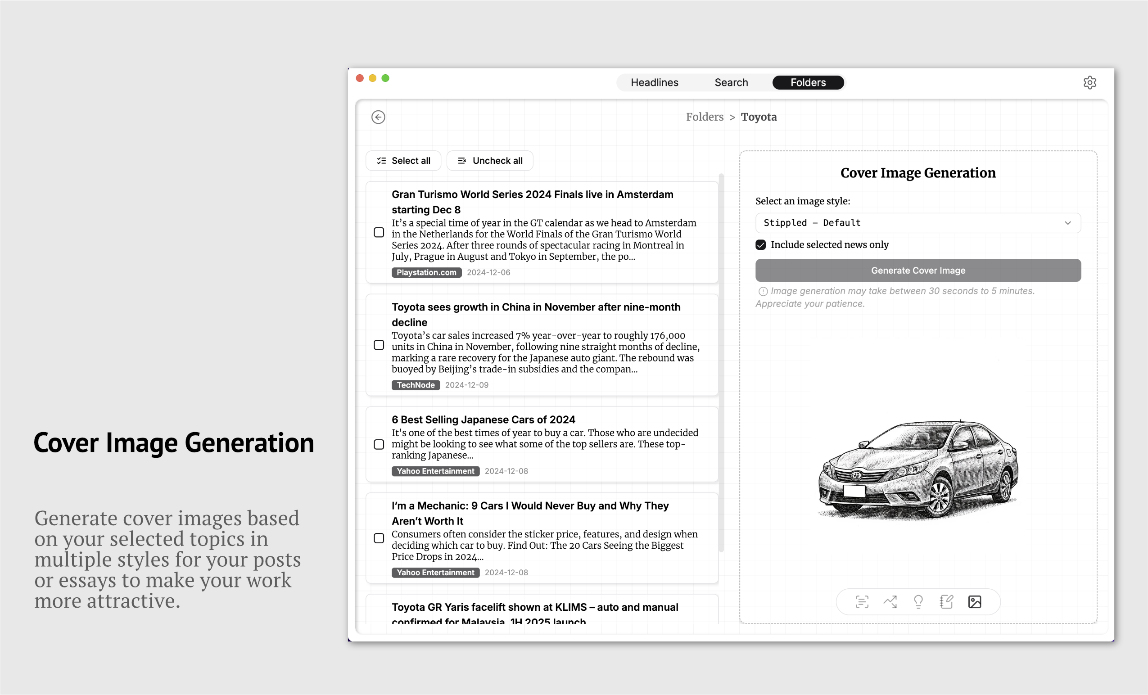The width and height of the screenshot is (1148, 695).
Task: Open the Stippled – Default style dropdown
Action: pos(918,223)
